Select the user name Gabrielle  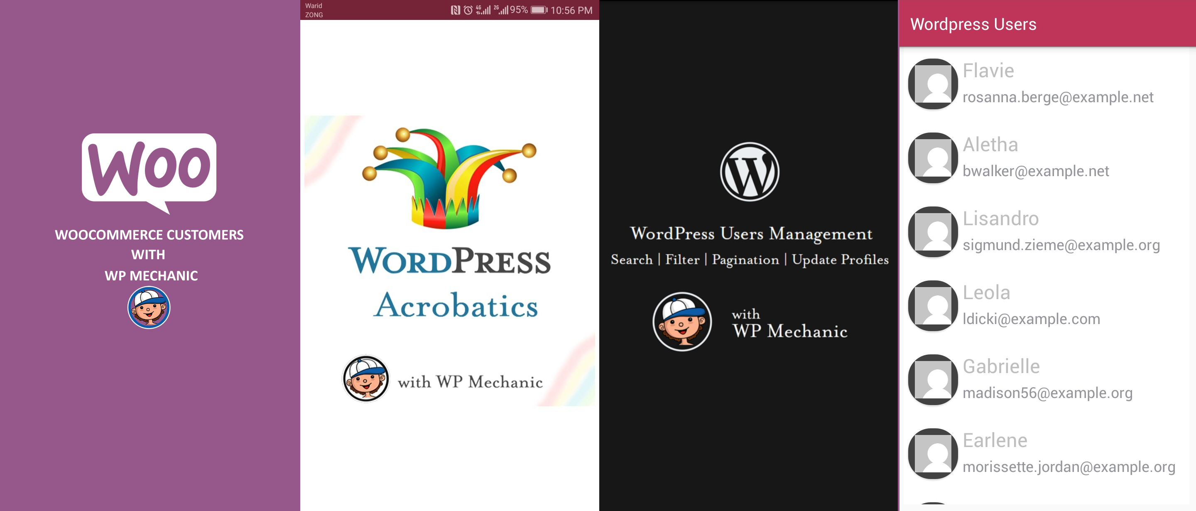tap(1001, 366)
